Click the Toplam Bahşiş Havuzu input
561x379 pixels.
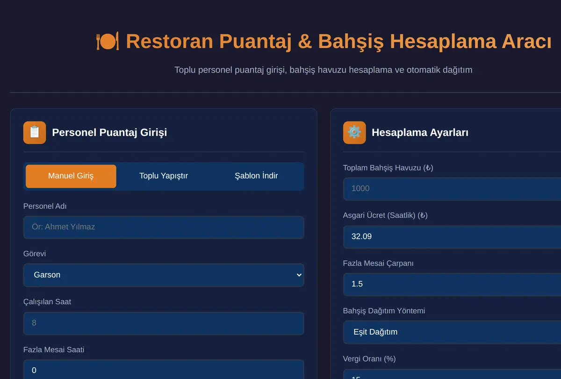click(452, 189)
